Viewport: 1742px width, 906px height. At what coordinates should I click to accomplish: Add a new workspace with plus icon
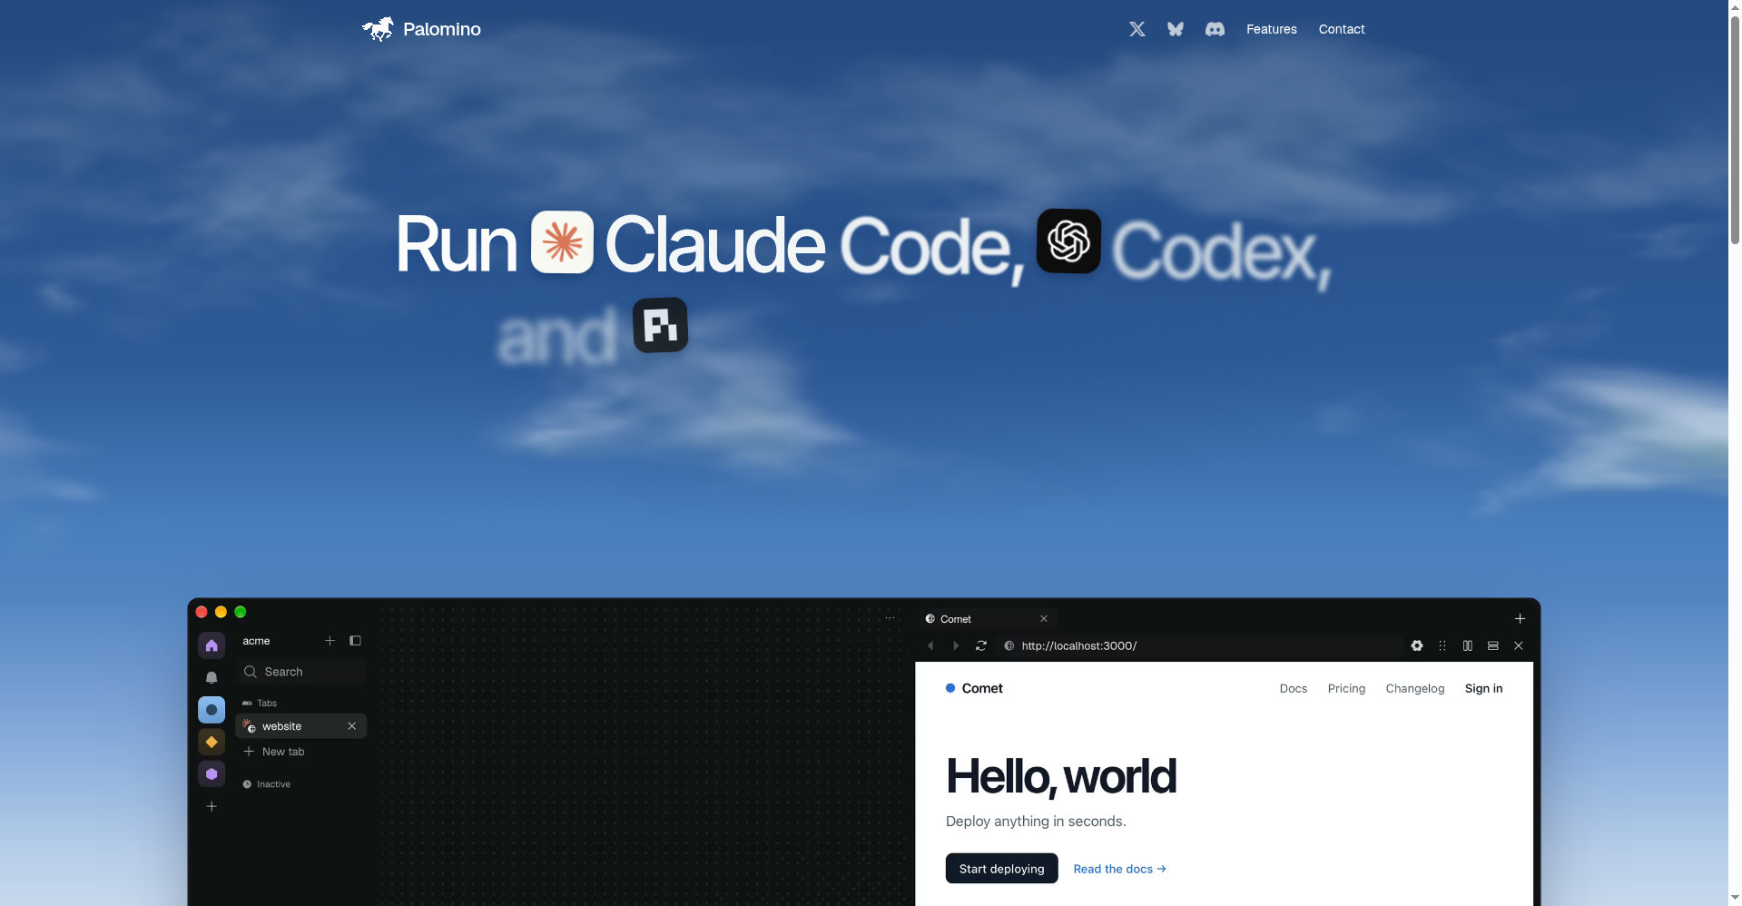click(x=212, y=806)
